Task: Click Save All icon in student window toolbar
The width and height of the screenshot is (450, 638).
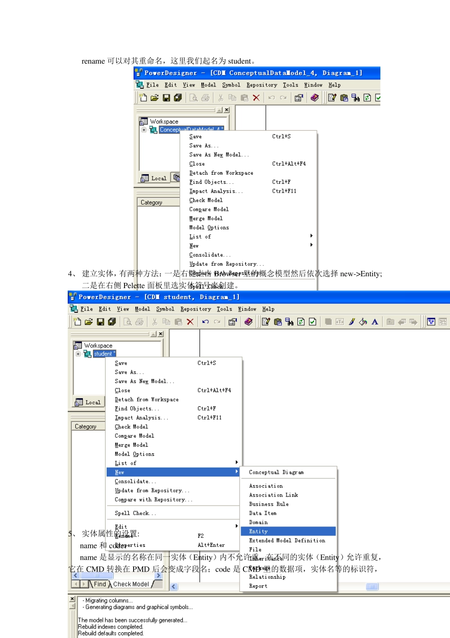Action: pos(112,322)
